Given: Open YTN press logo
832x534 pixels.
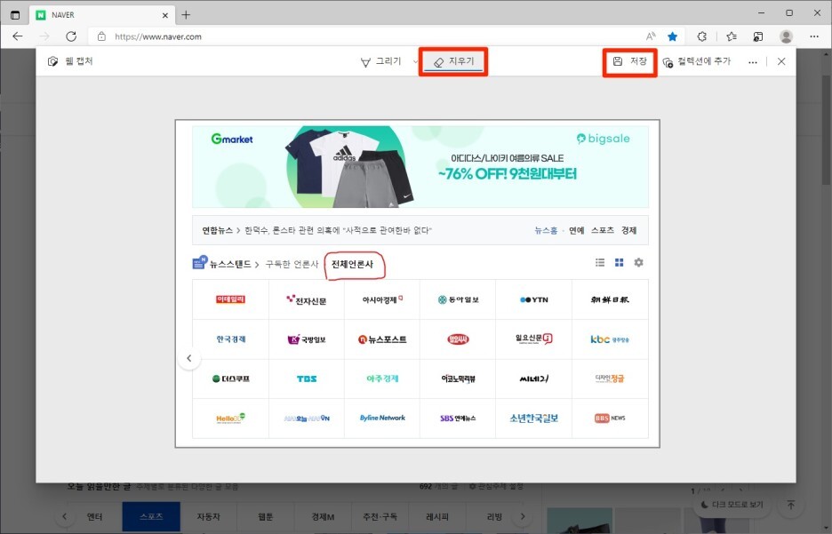Looking at the screenshot, I should point(534,299).
